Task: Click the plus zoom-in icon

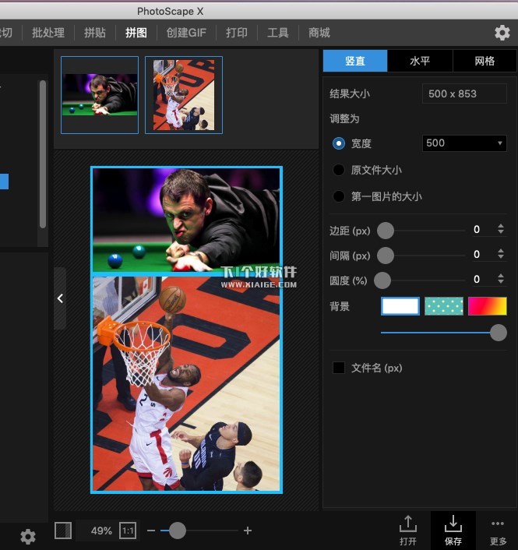Action: [248, 531]
